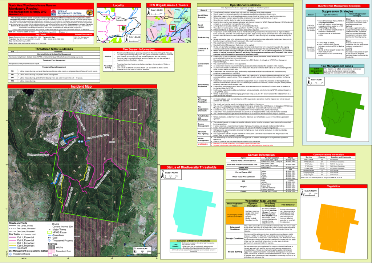Click the NPWS Estate green box symbol
This screenshot has height=263, width=372.
tap(49, 232)
